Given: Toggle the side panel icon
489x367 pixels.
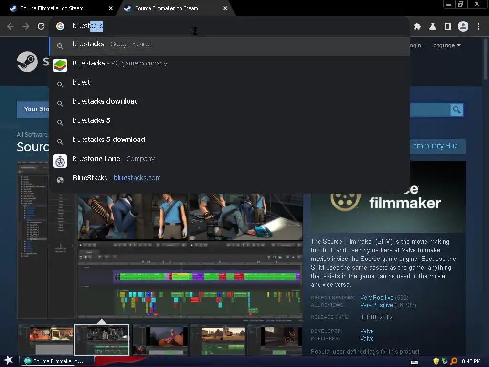Looking at the screenshot, I should click(448, 26).
